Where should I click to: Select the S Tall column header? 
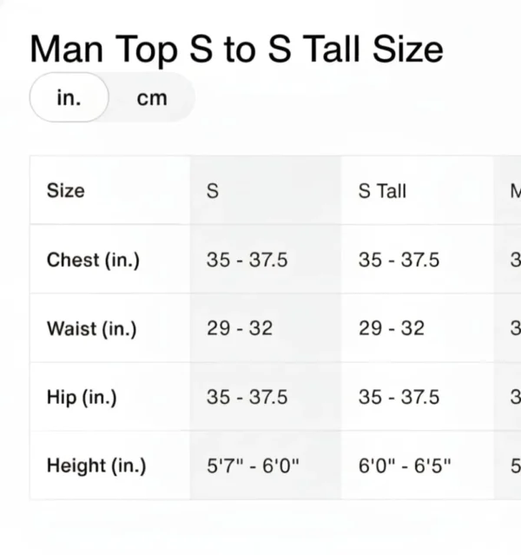[382, 190]
